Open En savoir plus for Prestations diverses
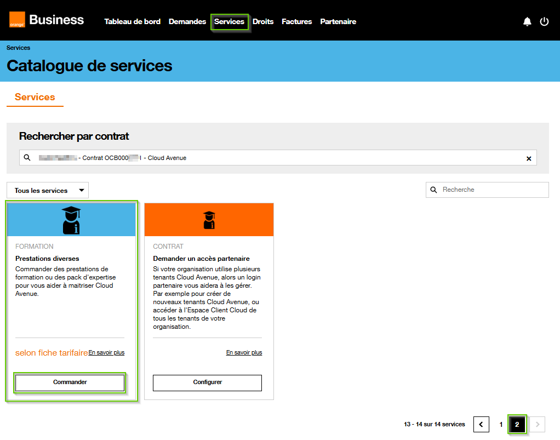This screenshot has height=440, width=560. click(106, 352)
